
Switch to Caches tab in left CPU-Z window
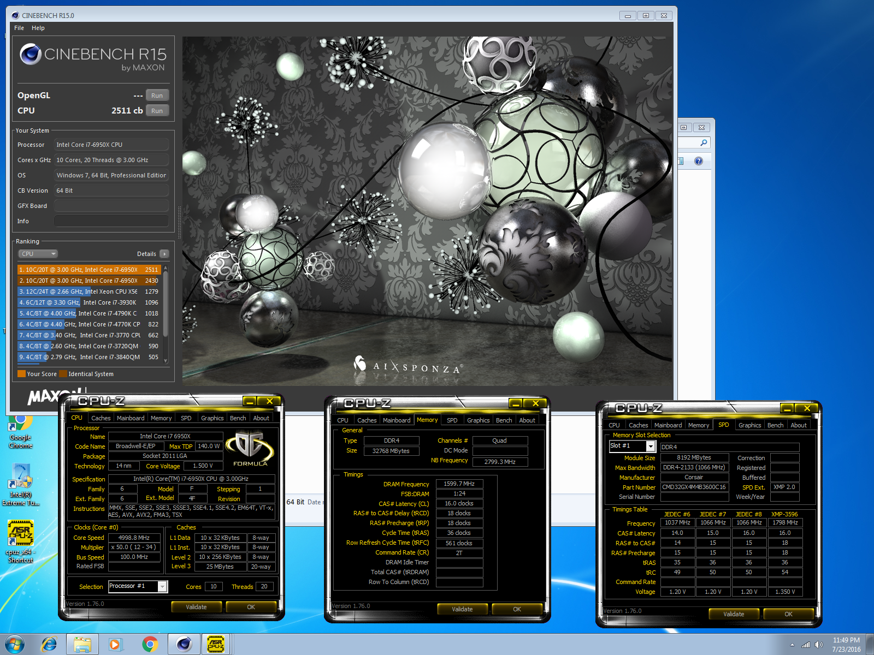click(x=101, y=418)
